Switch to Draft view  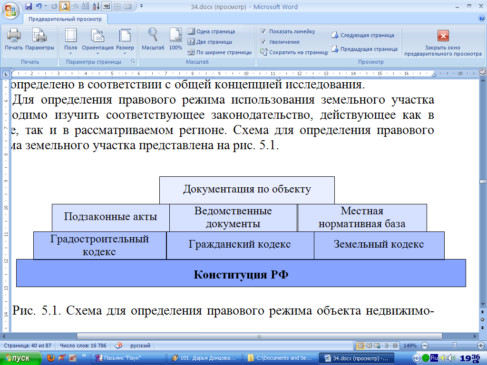coord(395,346)
